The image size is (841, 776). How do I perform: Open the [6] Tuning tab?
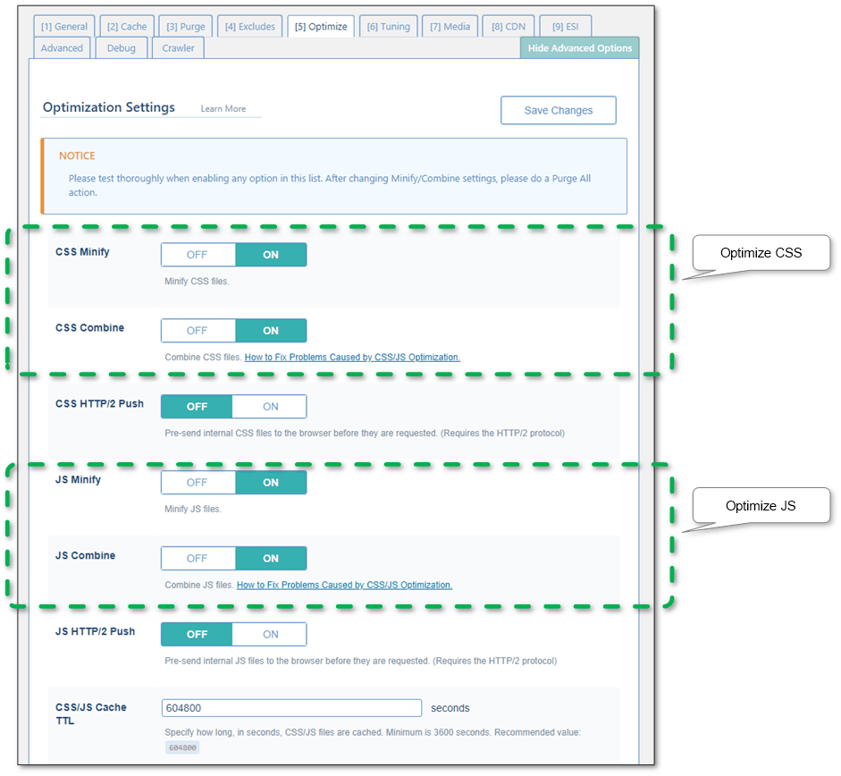pos(388,27)
